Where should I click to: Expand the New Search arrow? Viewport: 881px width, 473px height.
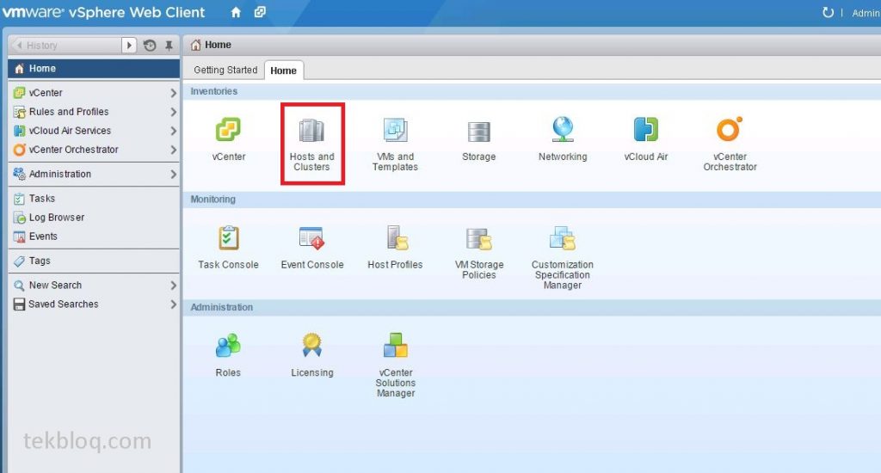(x=173, y=286)
